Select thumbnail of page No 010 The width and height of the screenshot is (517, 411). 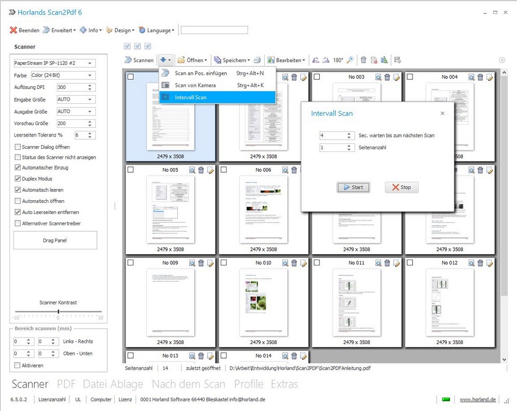[264, 303]
